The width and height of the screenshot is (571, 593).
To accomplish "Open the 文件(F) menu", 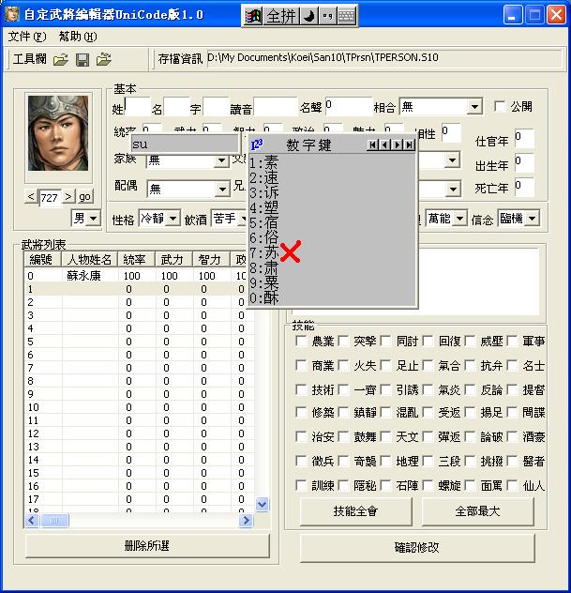I will coord(27,37).
